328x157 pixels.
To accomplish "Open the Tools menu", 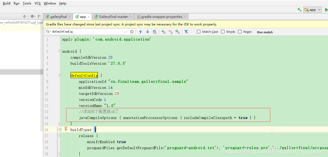I will coord(27,3).
